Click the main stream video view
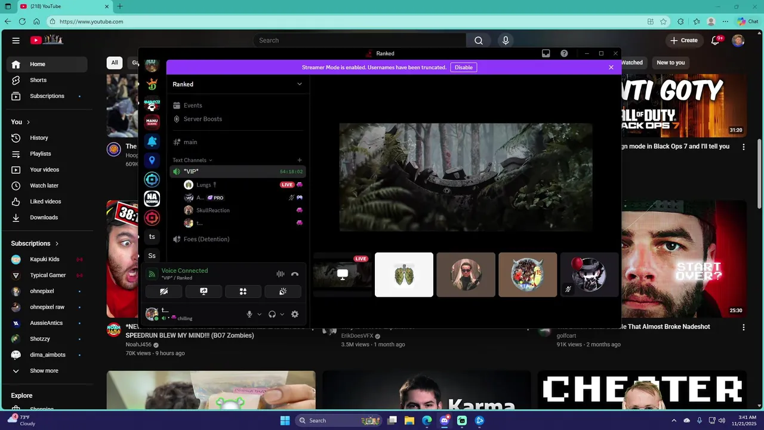 coord(466,177)
